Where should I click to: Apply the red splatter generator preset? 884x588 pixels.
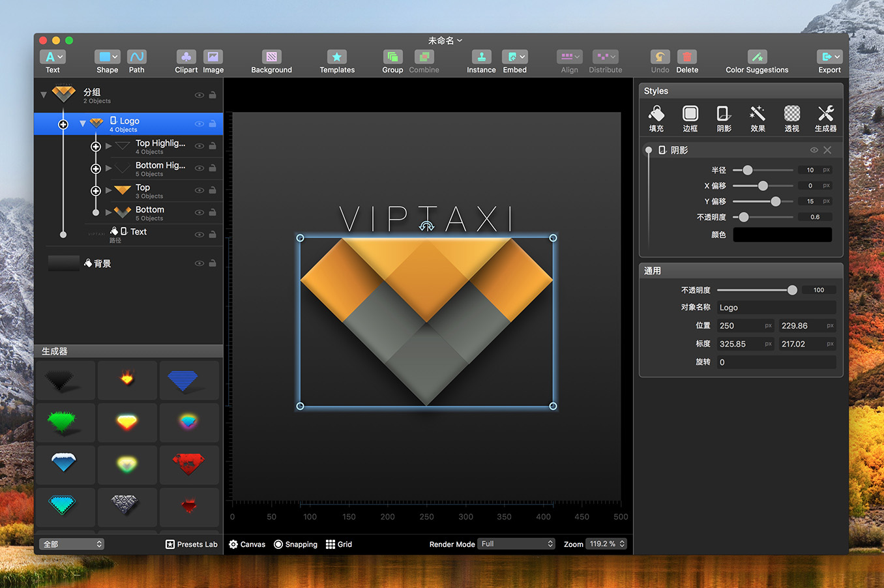(x=188, y=465)
